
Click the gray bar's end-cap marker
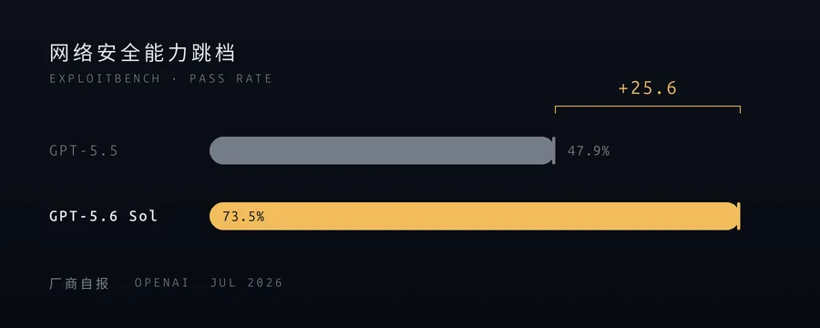(x=553, y=150)
